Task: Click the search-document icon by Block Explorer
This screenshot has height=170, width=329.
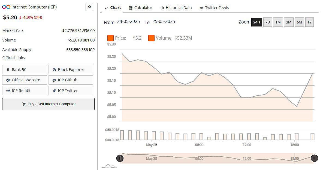Action: click(x=54, y=70)
